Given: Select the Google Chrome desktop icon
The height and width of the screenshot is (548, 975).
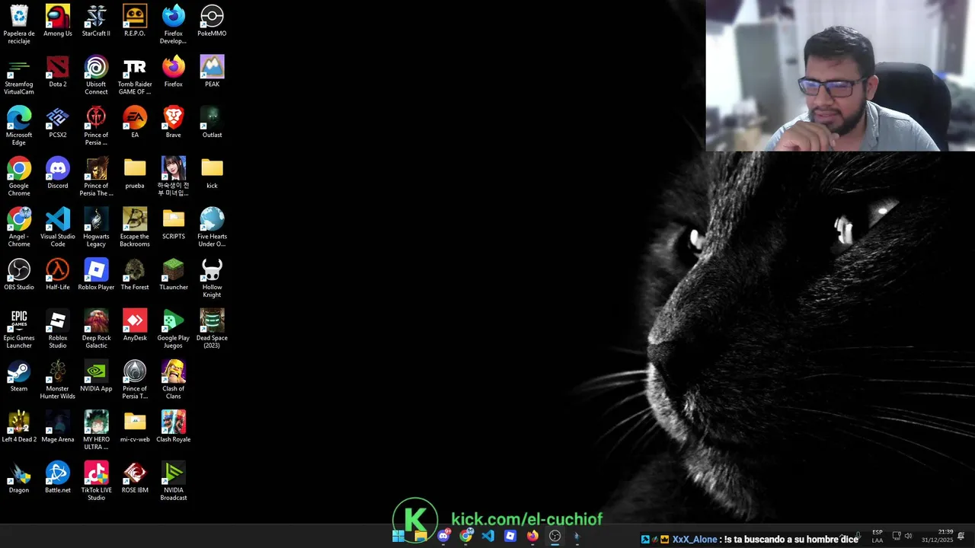Looking at the screenshot, I should point(19,176).
